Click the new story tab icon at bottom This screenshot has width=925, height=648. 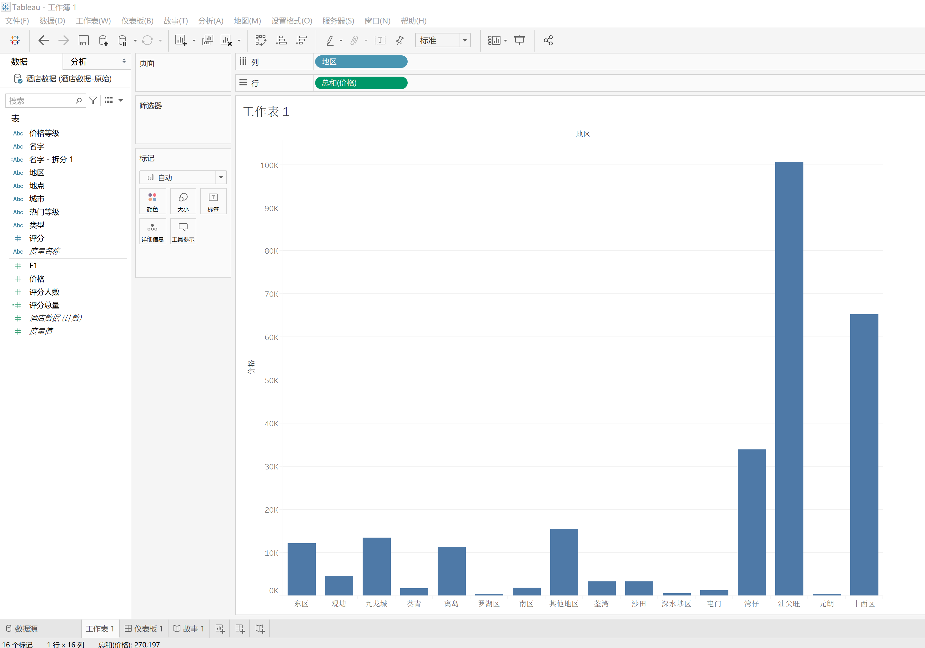(260, 629)
